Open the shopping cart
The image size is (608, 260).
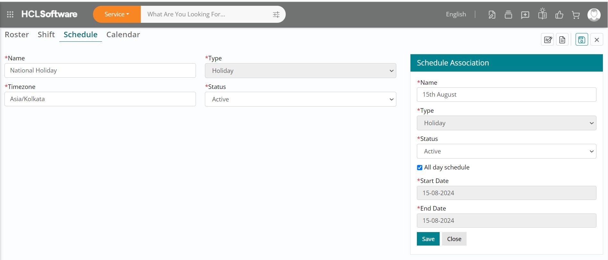(576, 15)
